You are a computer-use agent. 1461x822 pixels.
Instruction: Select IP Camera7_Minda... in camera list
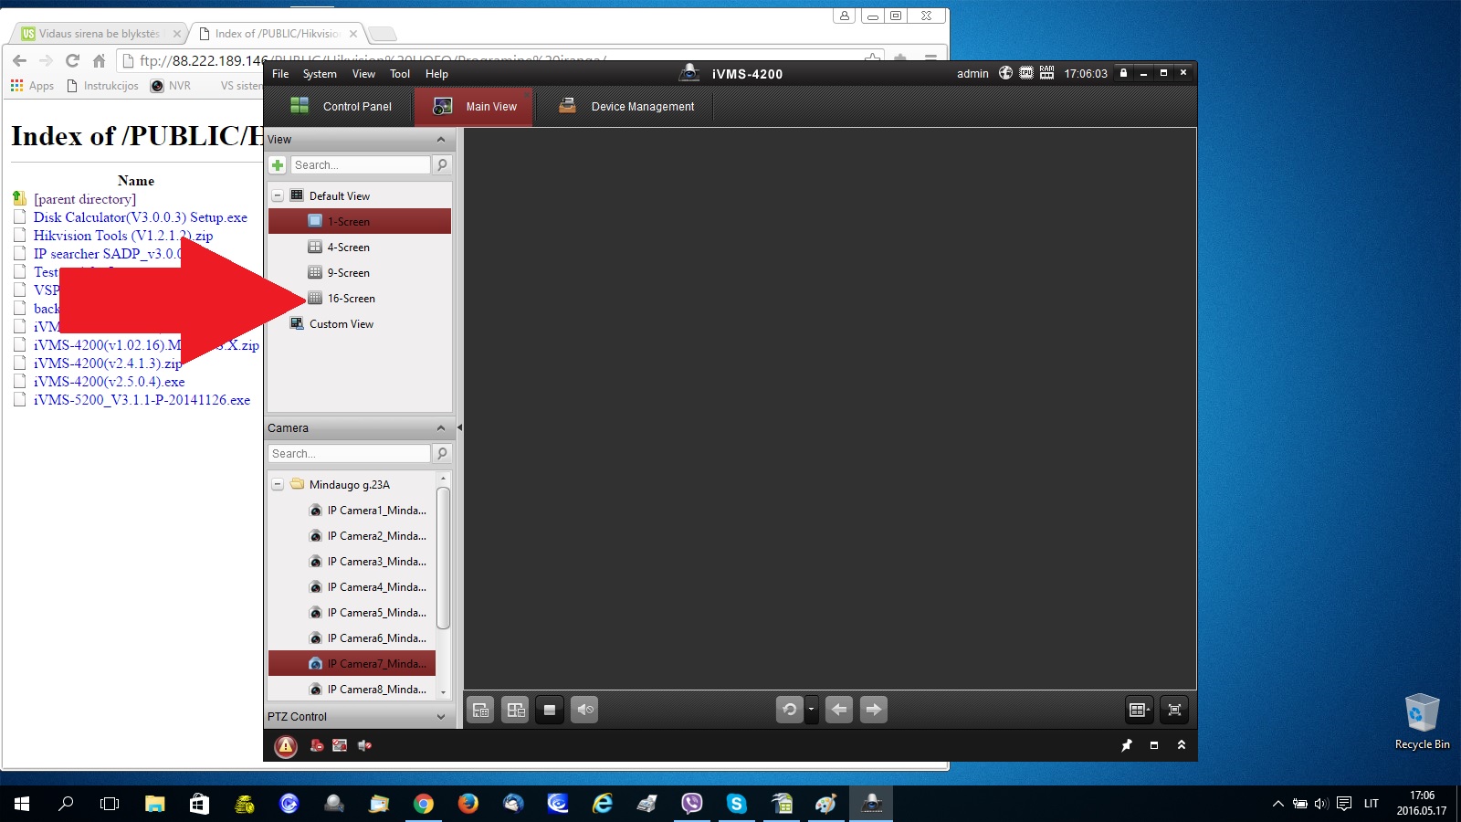[x=352, y=664]
